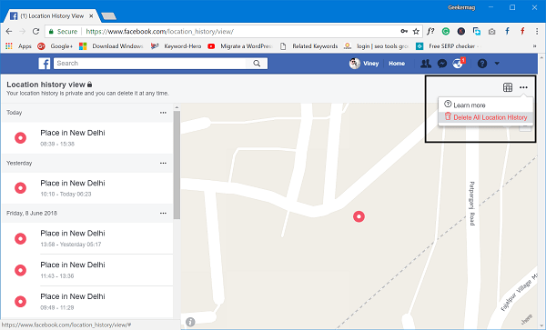Click the map info icon
Viewport: 546px width, 330px height.
[x=190, y=322]
